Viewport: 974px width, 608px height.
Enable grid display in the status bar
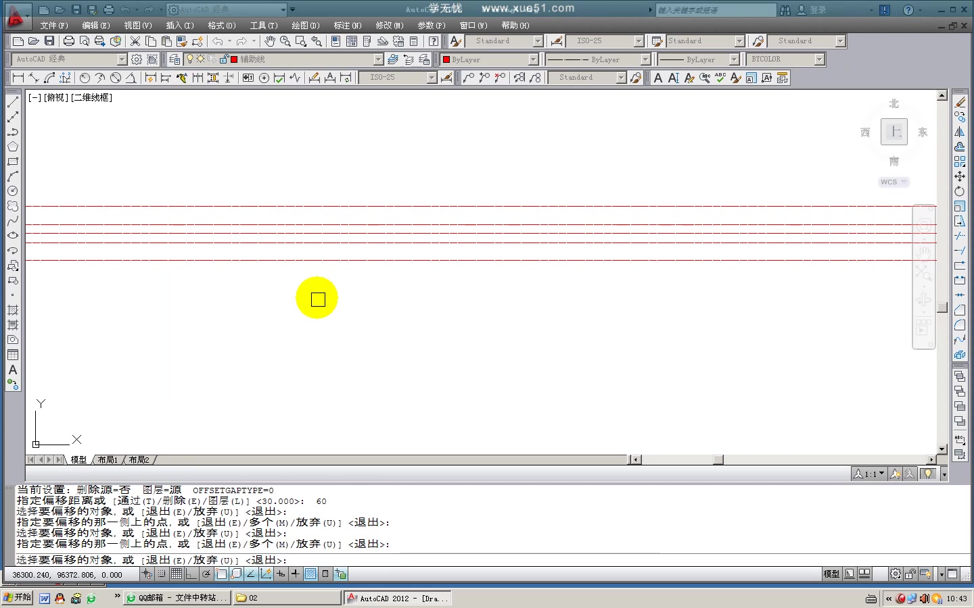point(176,576)
